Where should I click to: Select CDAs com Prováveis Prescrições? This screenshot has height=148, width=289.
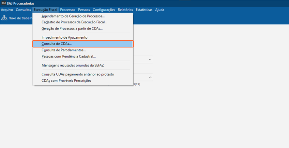click(x=66, y=80)
